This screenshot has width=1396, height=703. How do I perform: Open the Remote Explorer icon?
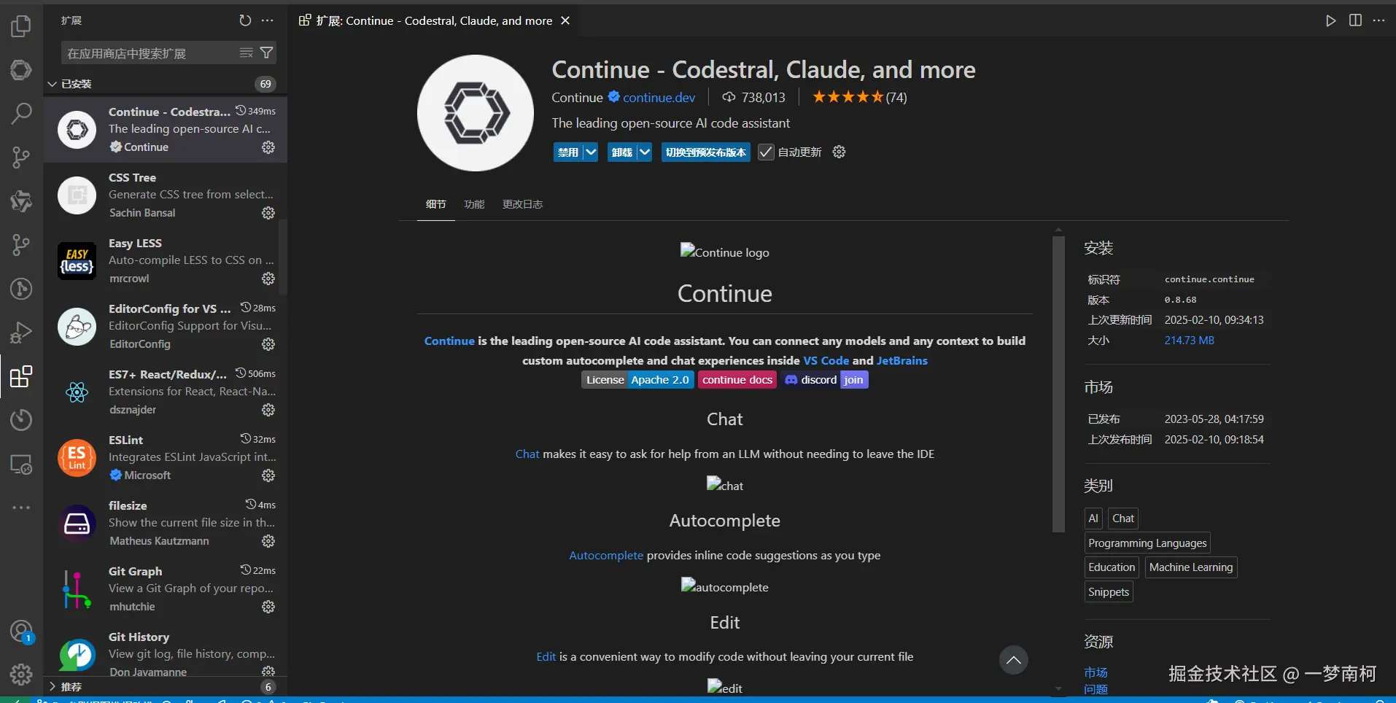click(21, 464)
